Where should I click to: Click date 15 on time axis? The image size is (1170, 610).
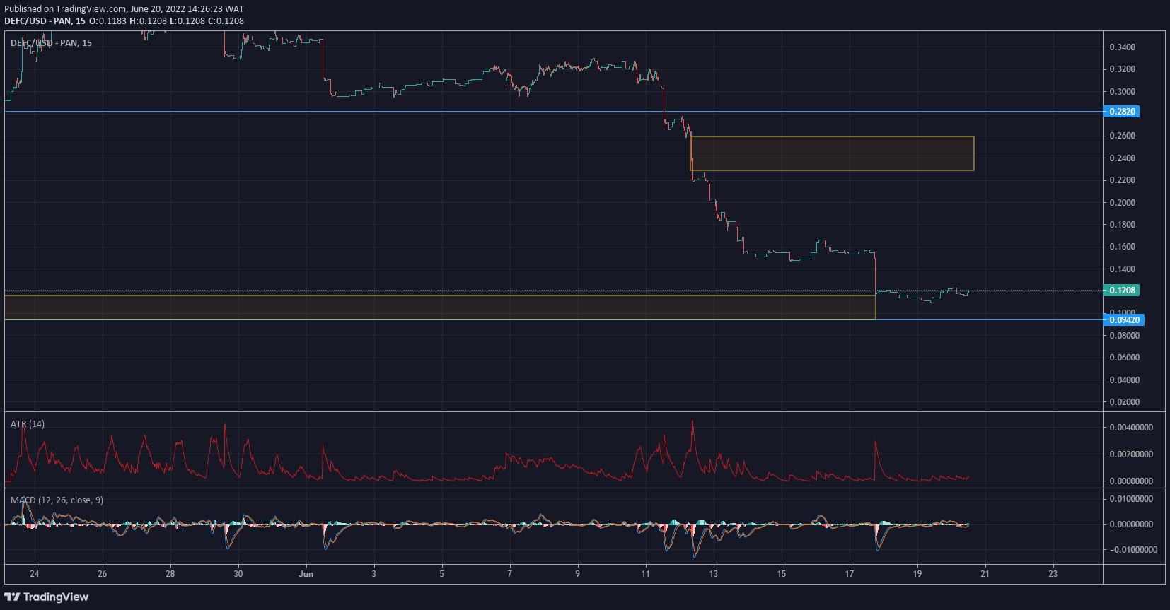pyautogui.click(x=782, y=574)
